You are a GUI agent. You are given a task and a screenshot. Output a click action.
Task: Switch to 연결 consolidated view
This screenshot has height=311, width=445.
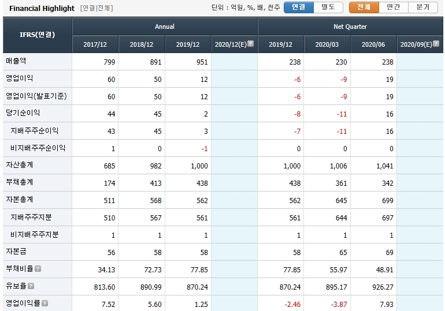point(299,8)
